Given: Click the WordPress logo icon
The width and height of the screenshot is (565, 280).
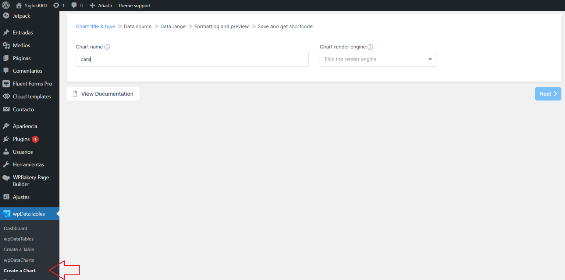Looking at the screenshot, I should click(6, 6).
